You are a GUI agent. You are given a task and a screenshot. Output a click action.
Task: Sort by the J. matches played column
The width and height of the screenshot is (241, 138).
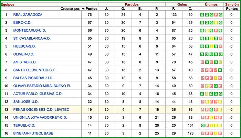pyautogui.click(x=106, y=9)
